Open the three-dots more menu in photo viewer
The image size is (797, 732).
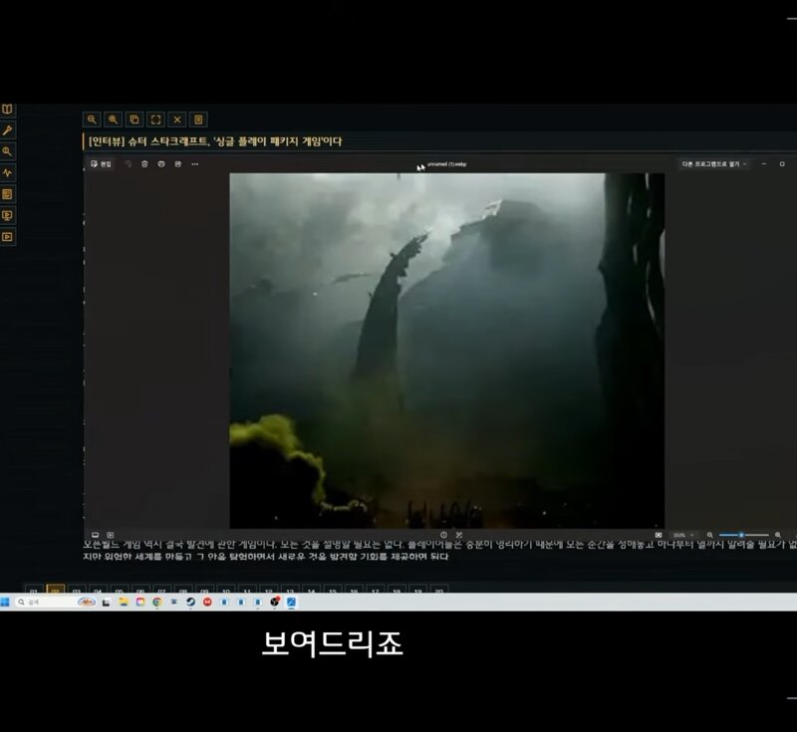(195, 164)
